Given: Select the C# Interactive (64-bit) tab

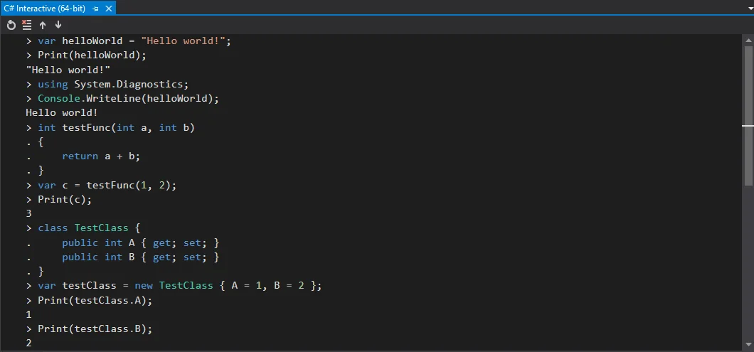Looking at the screenshot, I should (46, 8).
